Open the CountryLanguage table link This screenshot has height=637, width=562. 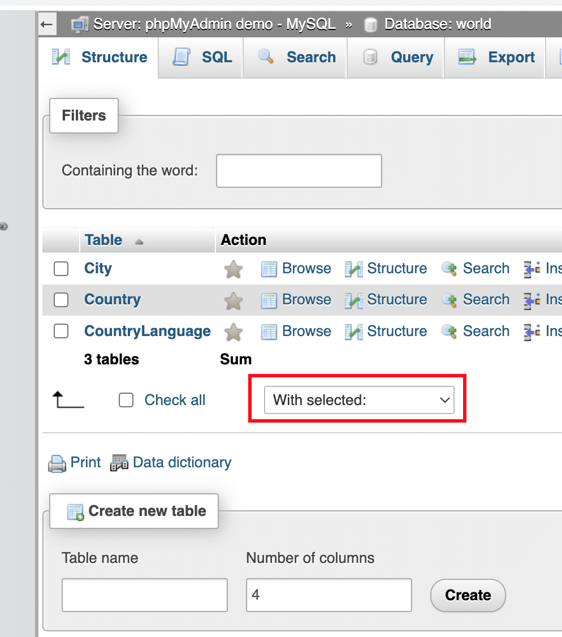[x=148, y=331]
